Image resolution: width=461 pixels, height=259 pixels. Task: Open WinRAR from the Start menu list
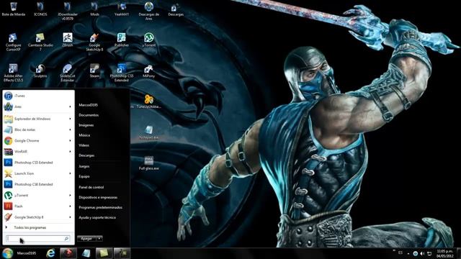pyautogui.click(x=38, y=152)
